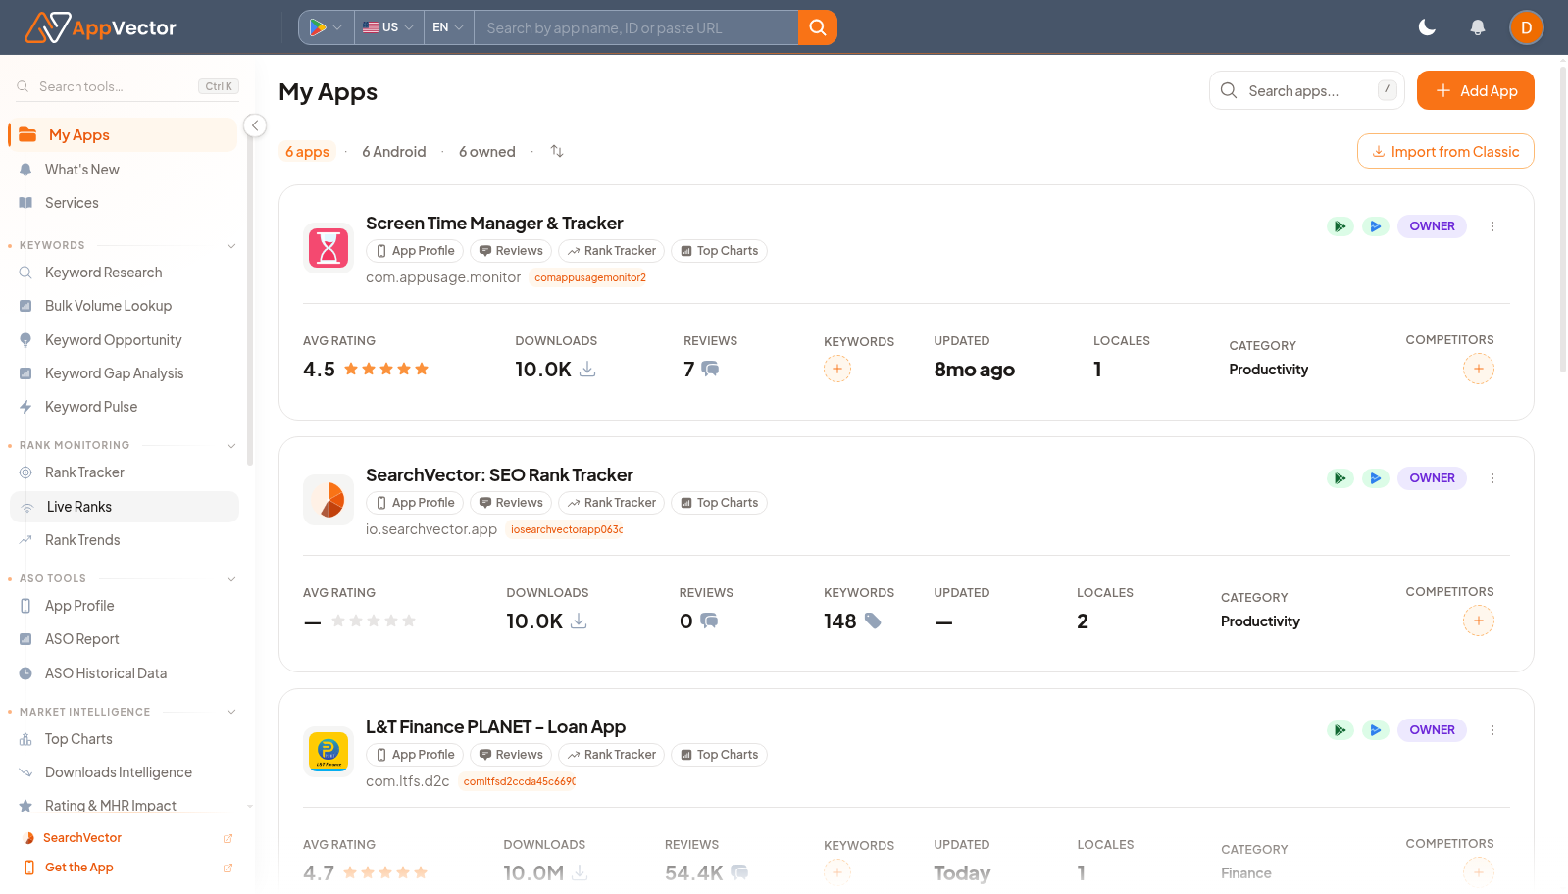Screen dimensions: 1568x894
Task: Select the 6 owned filter
Action: click(x=487, y=152)
